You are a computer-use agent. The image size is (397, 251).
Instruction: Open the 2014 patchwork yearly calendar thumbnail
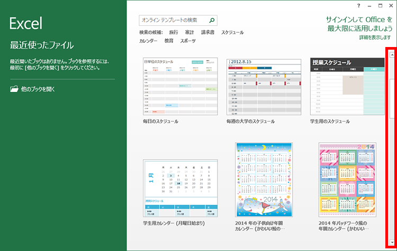(347, 180)
